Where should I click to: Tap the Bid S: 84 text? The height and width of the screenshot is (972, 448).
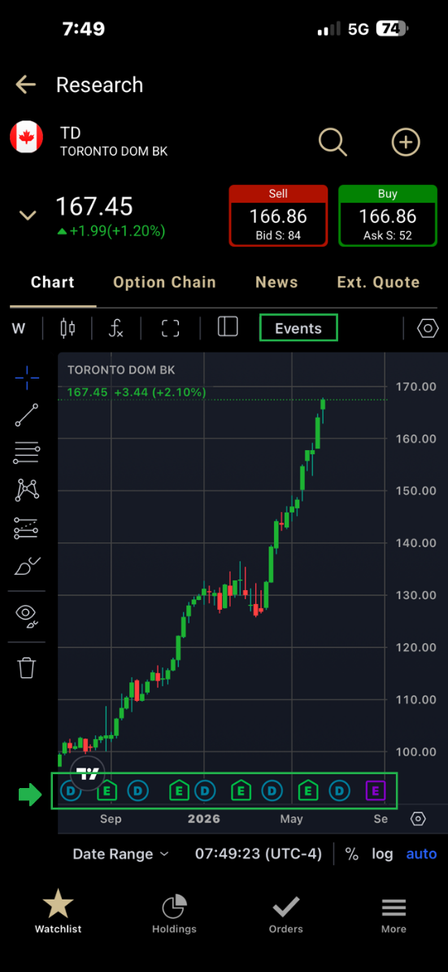point(278,235)
